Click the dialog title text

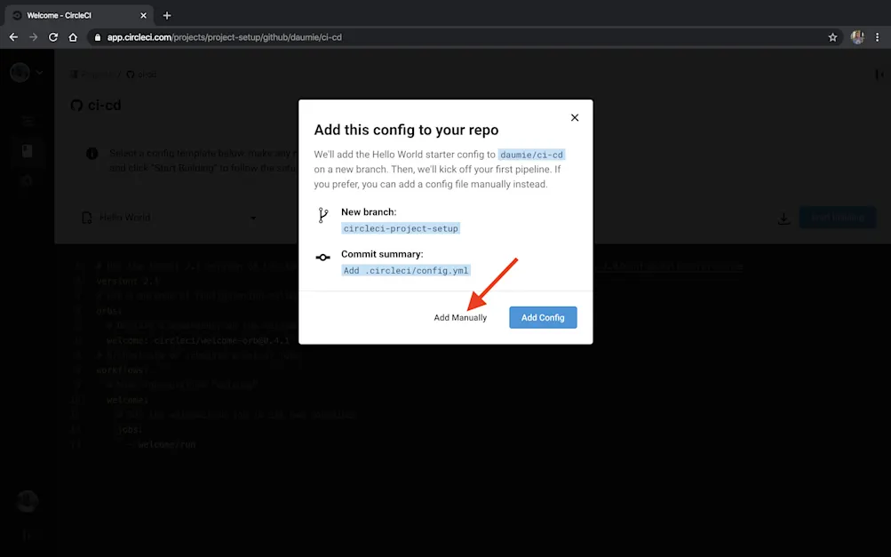pos(406,130)
